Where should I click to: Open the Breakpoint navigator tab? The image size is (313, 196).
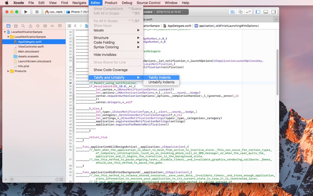52,26
